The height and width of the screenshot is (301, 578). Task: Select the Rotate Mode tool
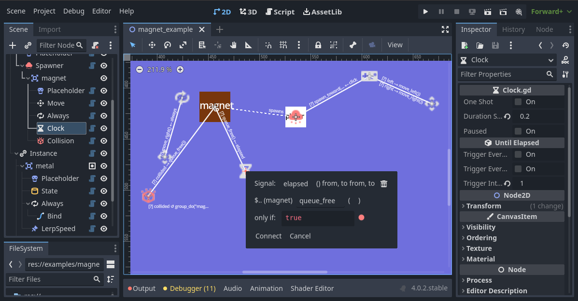click(167, 45)
